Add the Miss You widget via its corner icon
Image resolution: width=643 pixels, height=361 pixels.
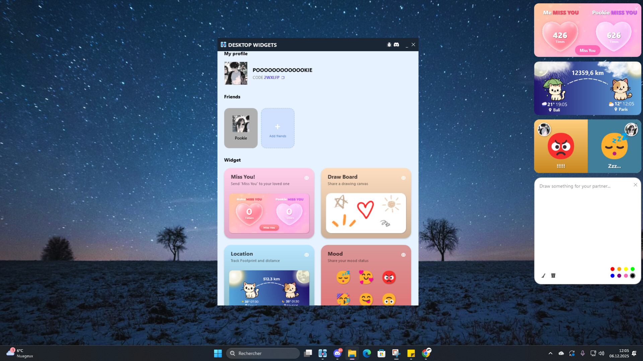pyautogui.click(x=307, y=178)
